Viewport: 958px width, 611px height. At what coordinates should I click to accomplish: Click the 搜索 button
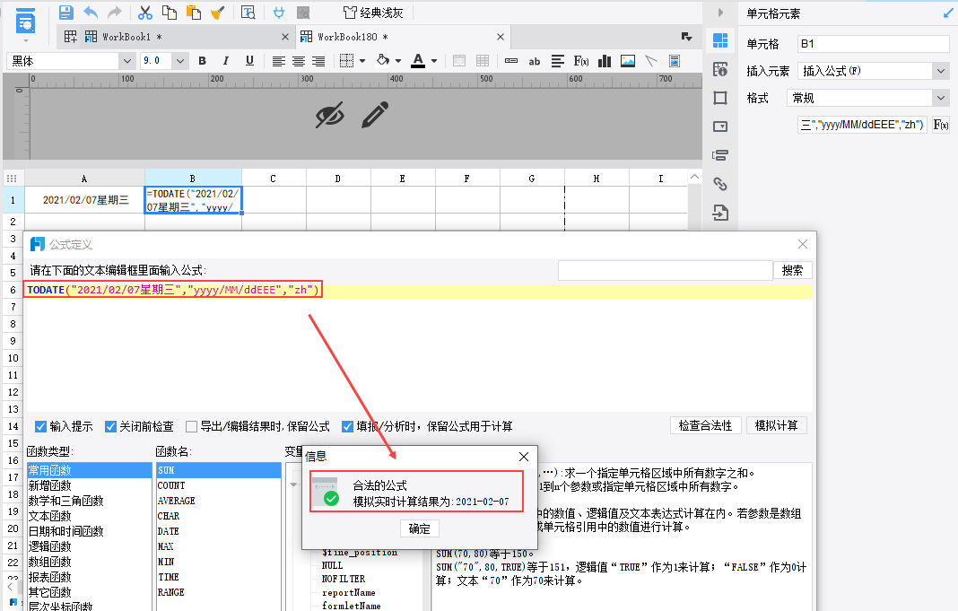point(792,270)
